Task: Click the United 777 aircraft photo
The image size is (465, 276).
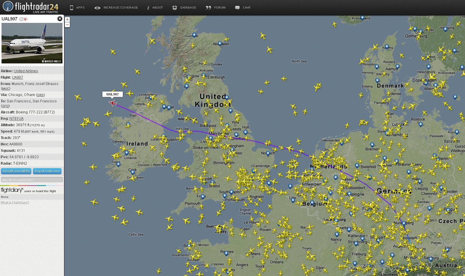Action: coord(32,43)
